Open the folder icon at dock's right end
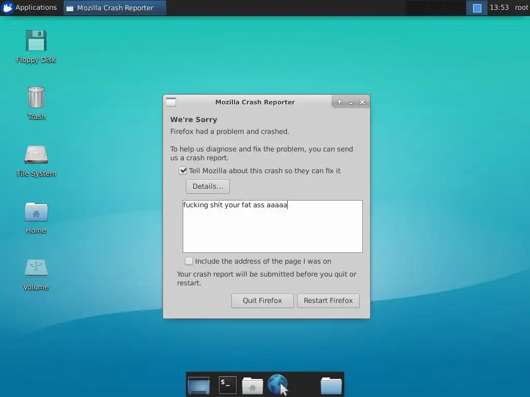The width and height of the screenshot is (530, 397). (331, 385)
